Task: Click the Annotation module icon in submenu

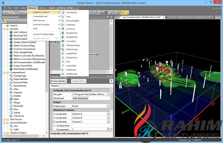Action: 63,13
